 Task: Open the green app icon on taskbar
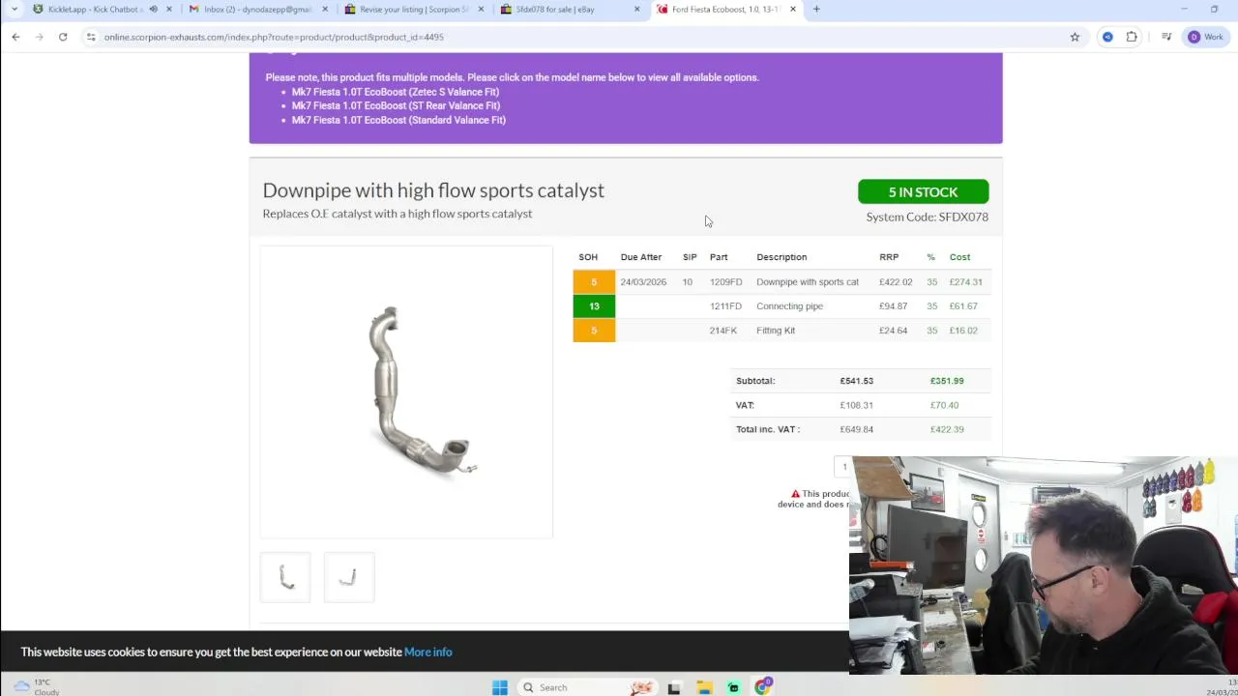click(733, 687)
